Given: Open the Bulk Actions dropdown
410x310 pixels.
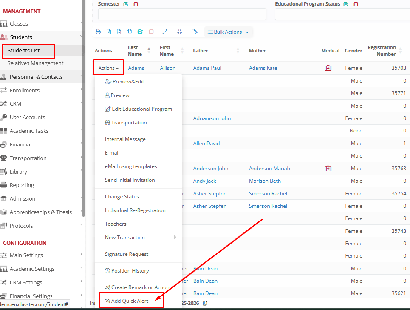Looking at the screenshot, I should 228,32.
